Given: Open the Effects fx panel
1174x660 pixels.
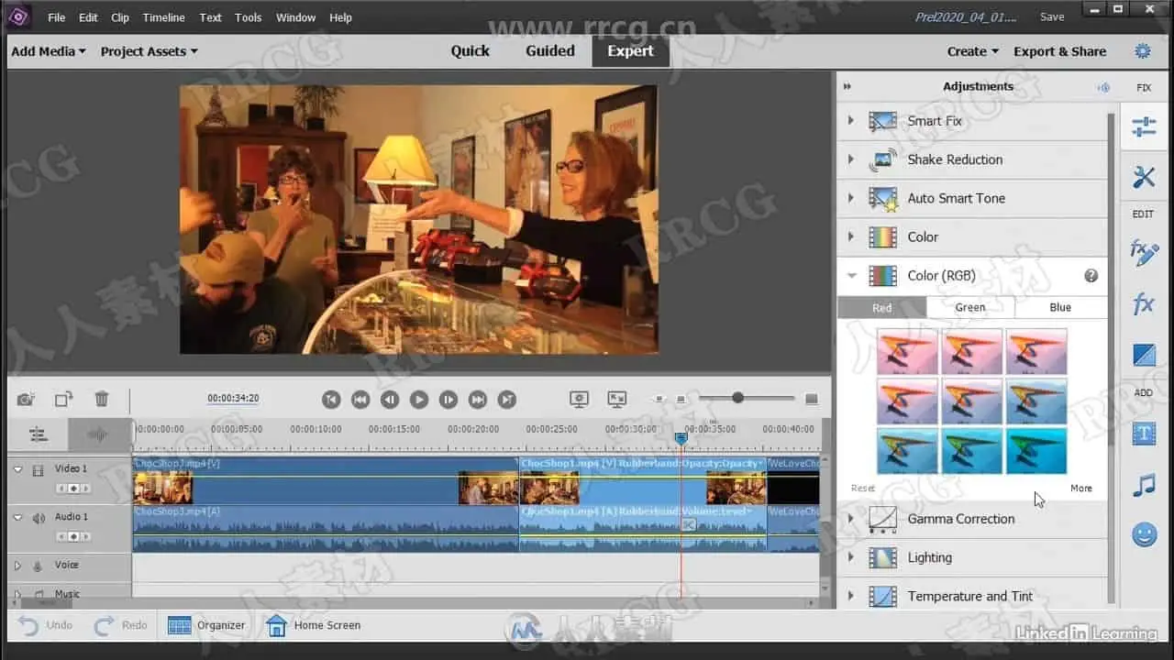Looking at the screenshot, I should point(1144,303).
